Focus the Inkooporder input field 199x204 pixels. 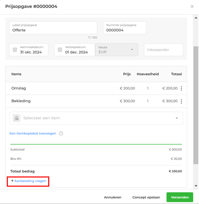(164, 50)
